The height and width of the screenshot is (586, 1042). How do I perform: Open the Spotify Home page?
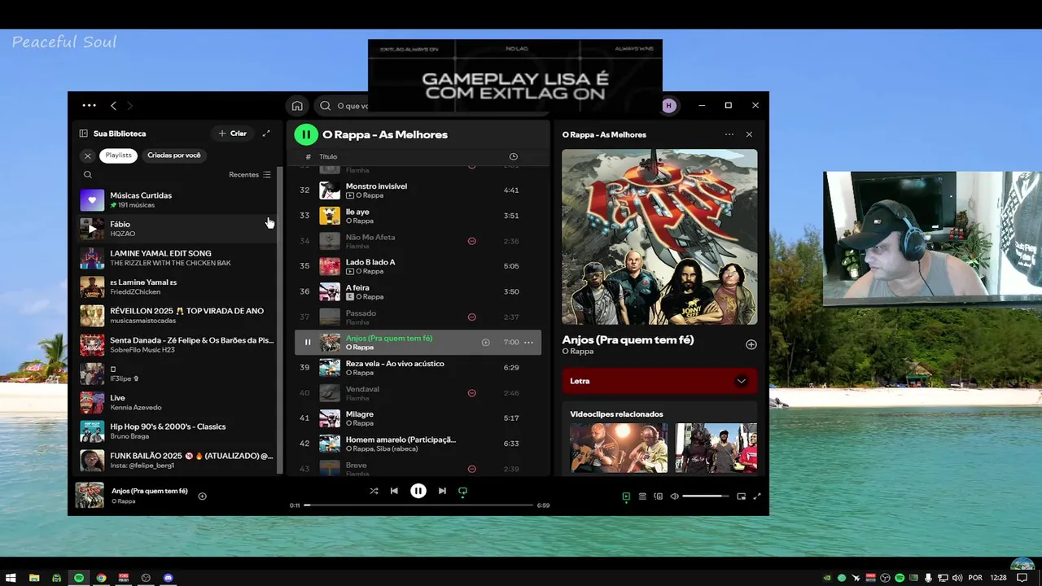(297, 106)
